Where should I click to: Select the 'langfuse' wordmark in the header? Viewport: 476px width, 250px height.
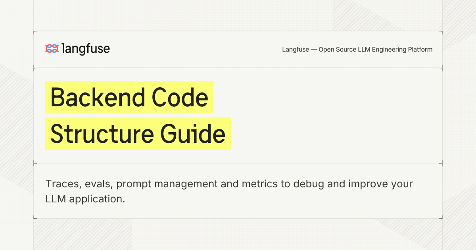click(85, 49)
